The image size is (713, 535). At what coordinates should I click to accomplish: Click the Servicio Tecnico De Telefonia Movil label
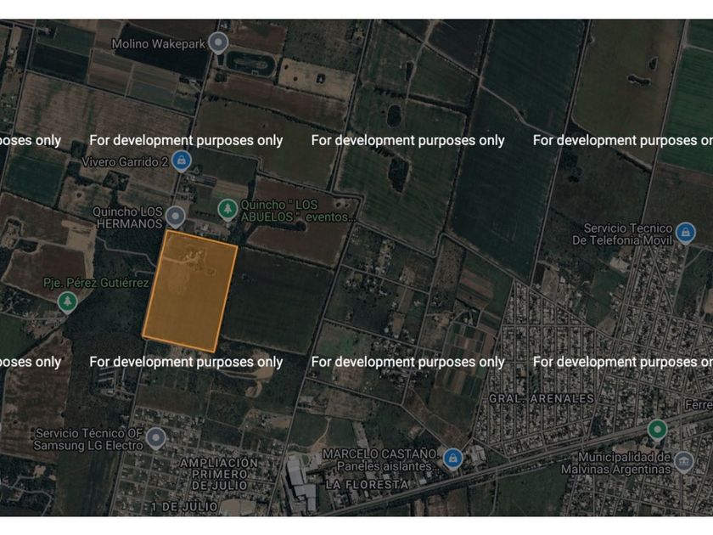click(x=622, y=234)
